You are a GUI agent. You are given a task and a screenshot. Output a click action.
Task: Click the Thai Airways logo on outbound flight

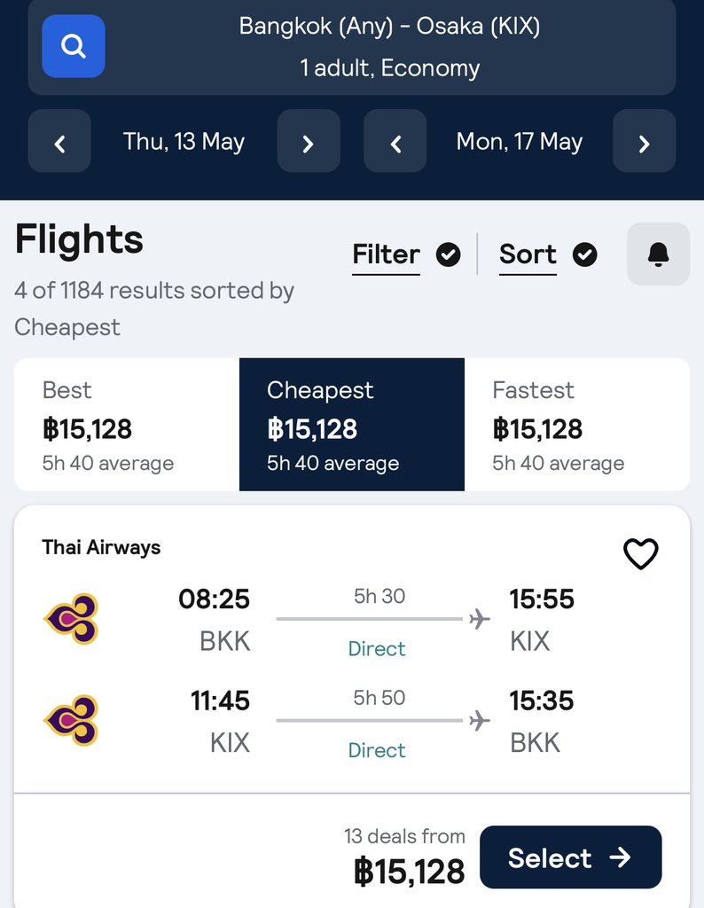click(72, 619)
